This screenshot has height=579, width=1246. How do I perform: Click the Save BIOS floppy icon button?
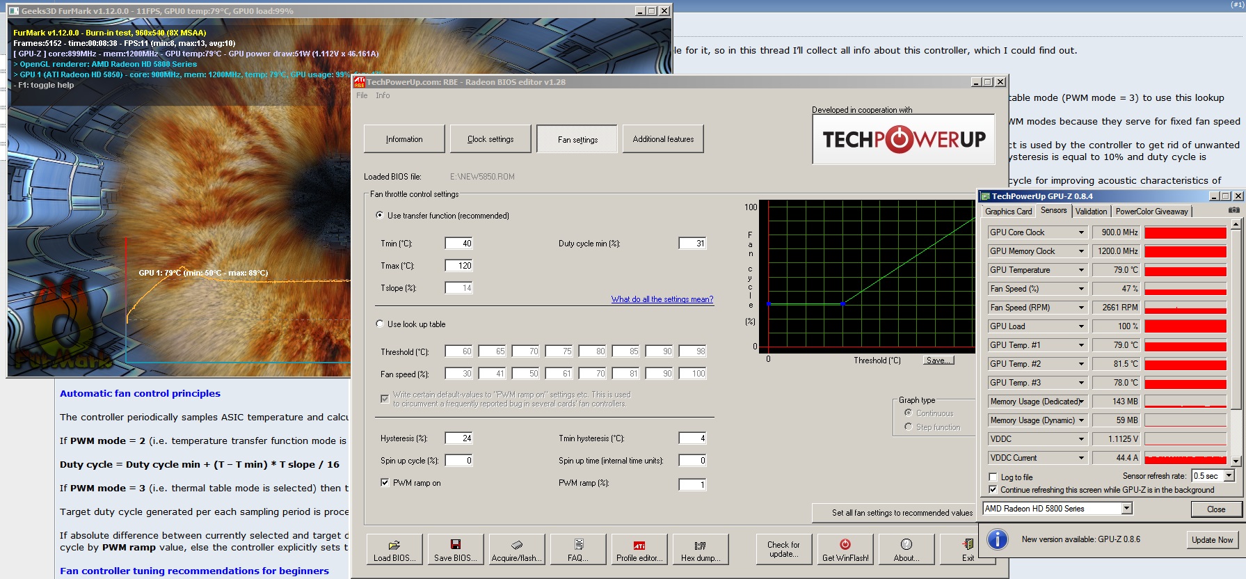pos(456,549)
